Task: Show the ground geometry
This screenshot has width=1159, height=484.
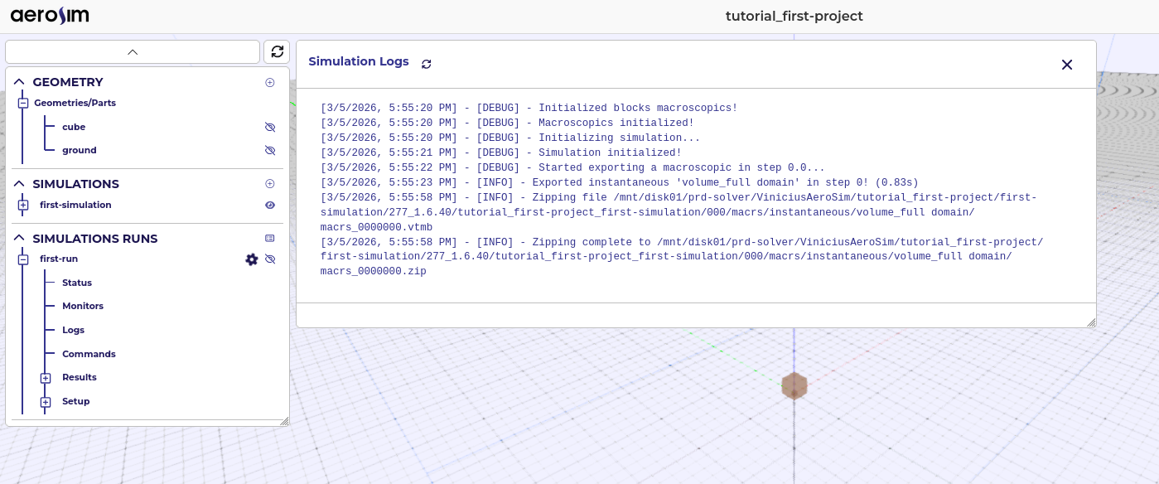Action: tap(269, 150)
